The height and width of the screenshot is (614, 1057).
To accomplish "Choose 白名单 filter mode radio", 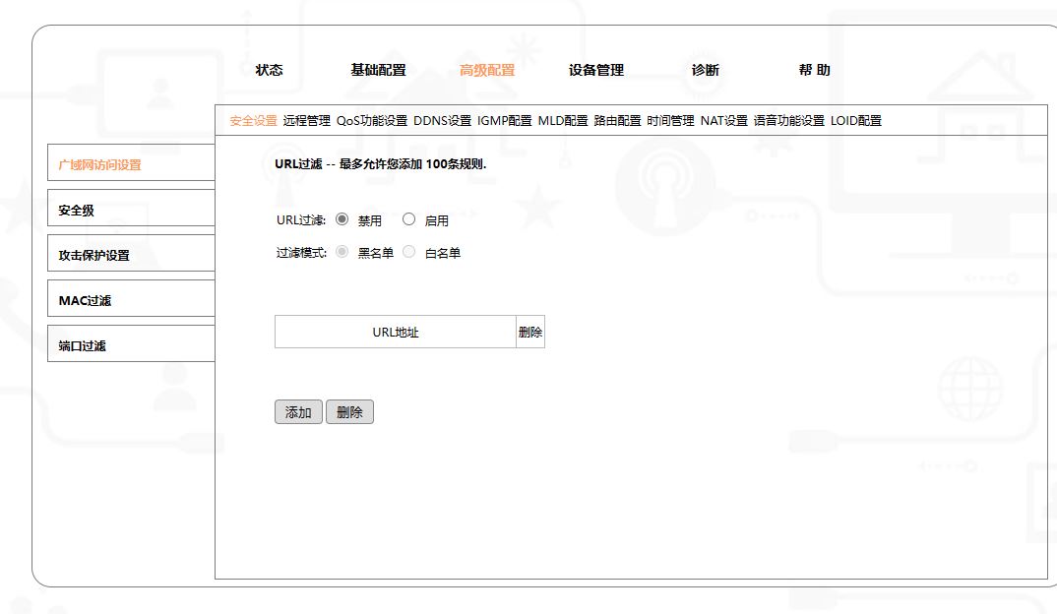I will tap(408, 251).
